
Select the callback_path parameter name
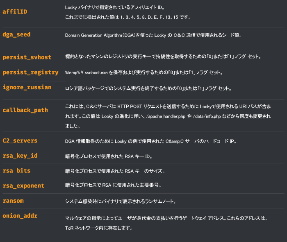point(25,110)
